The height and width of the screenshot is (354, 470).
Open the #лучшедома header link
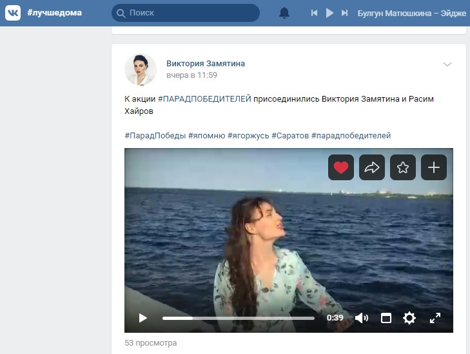point(54,13)
